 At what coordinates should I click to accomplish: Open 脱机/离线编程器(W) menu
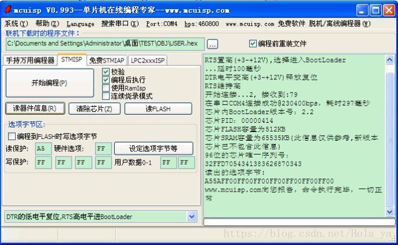click(339, 24)
